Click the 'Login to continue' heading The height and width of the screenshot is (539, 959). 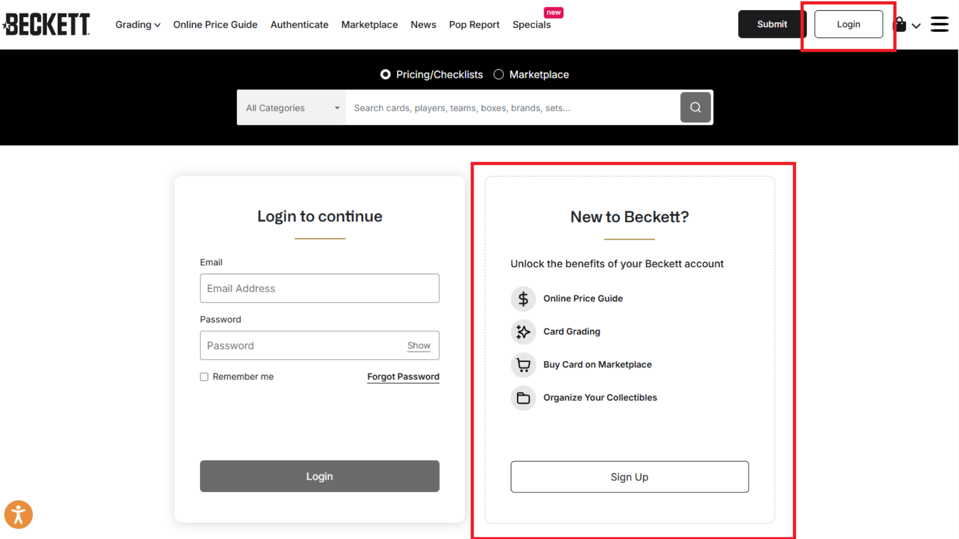(x=320, y=216)
